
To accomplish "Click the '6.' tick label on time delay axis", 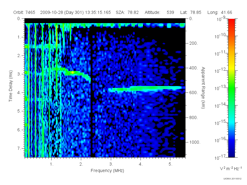I will (x=19, y=130).
